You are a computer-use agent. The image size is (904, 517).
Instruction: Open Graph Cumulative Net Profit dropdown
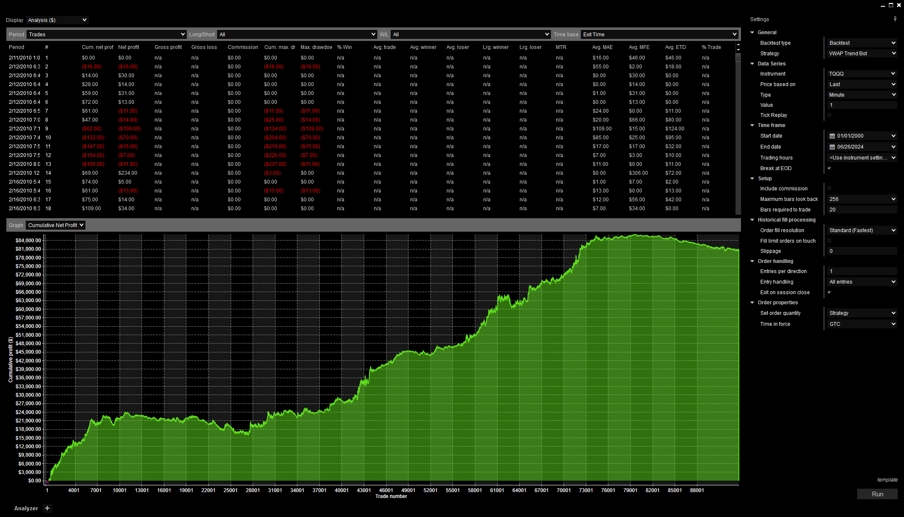56,225
